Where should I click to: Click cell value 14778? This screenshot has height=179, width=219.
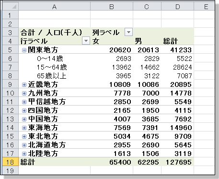coord(181,93)
